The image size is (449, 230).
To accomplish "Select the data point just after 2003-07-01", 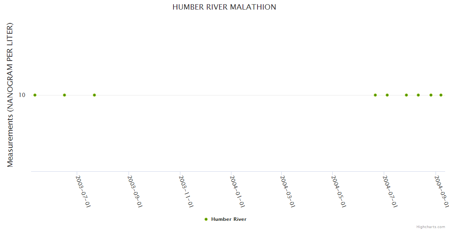I will [x=94, y=95].
